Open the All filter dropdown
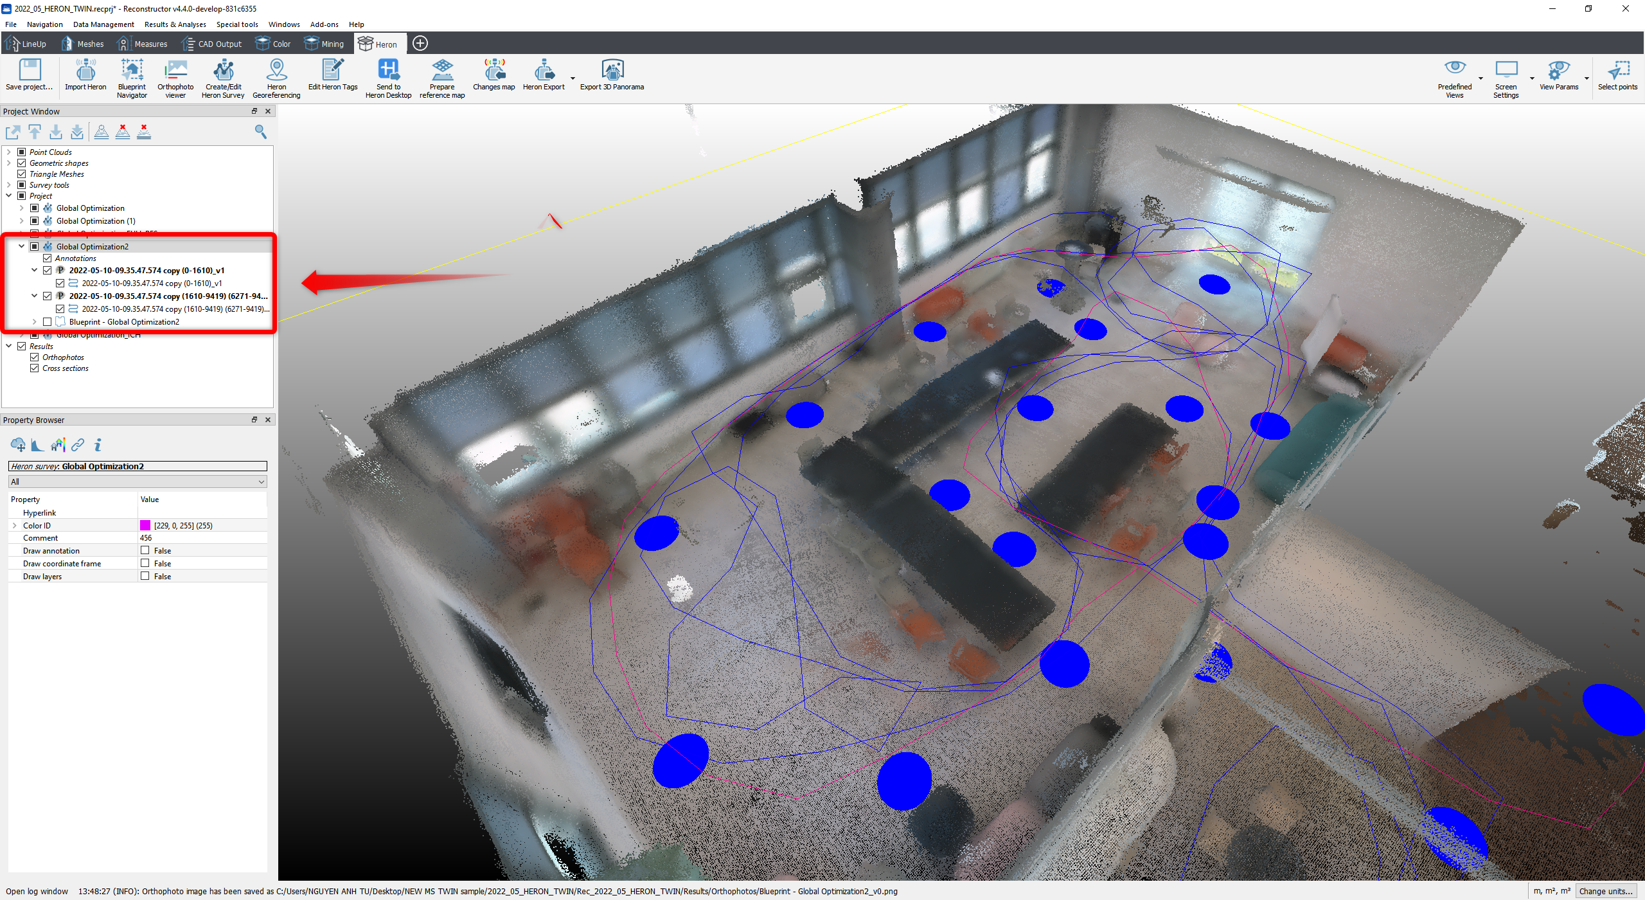1645x900 pixels. coord(138,482)
